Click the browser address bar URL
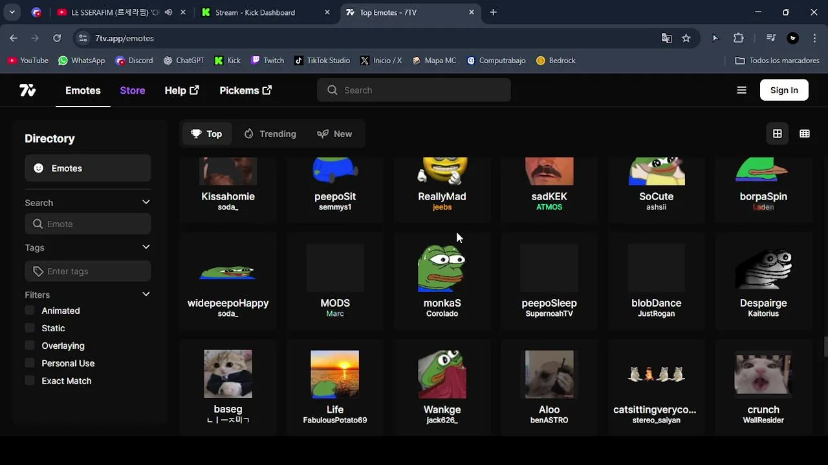 pyautogui.click(x=124, y=38)
